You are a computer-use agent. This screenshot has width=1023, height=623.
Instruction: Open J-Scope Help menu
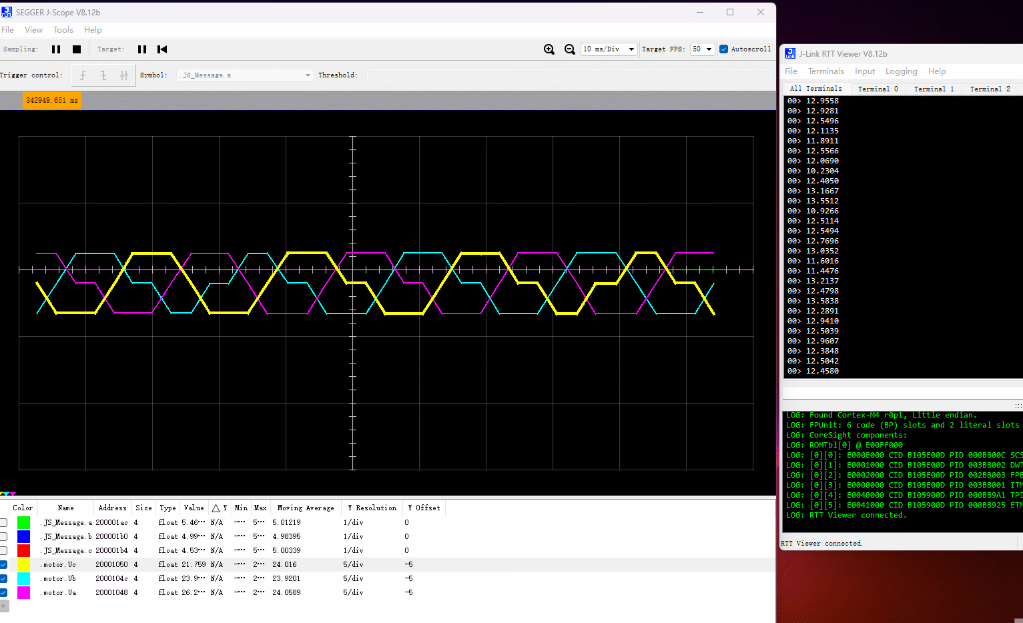point(93,30)
